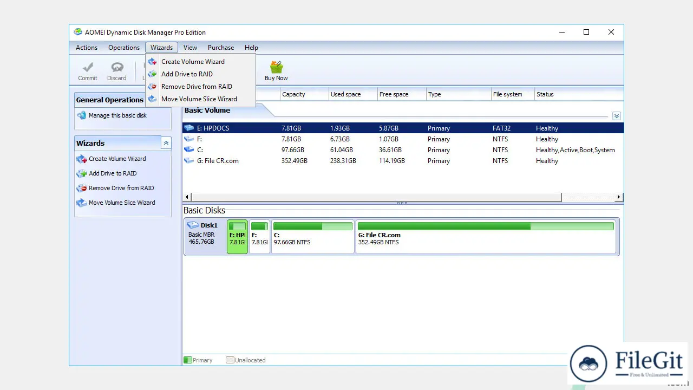This screenshot has height=390, width=693.
Task: Sort by the File system column header
Action: point(513,94)
